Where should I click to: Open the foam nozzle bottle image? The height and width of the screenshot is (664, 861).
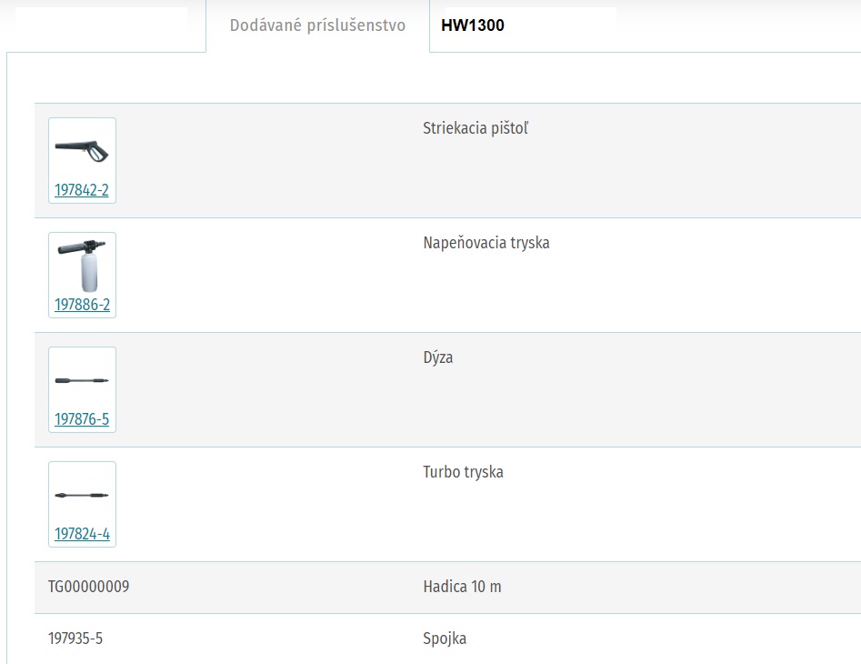(82, 266)
